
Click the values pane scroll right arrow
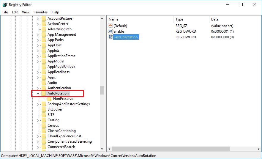click(258, 149)
